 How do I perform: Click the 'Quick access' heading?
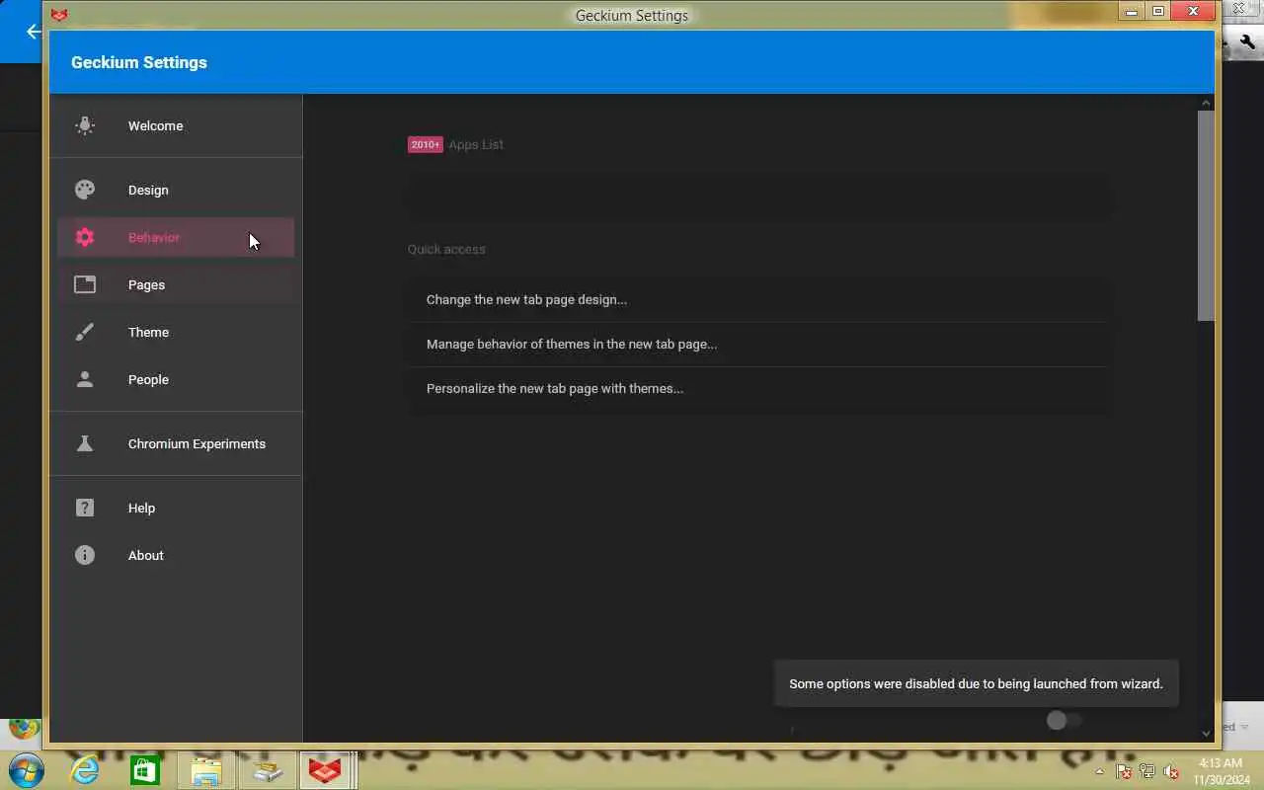click(x=446, y=249)
